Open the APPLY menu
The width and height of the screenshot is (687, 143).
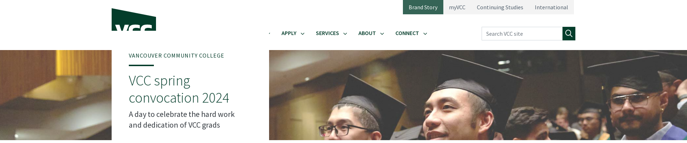point(289,33)
